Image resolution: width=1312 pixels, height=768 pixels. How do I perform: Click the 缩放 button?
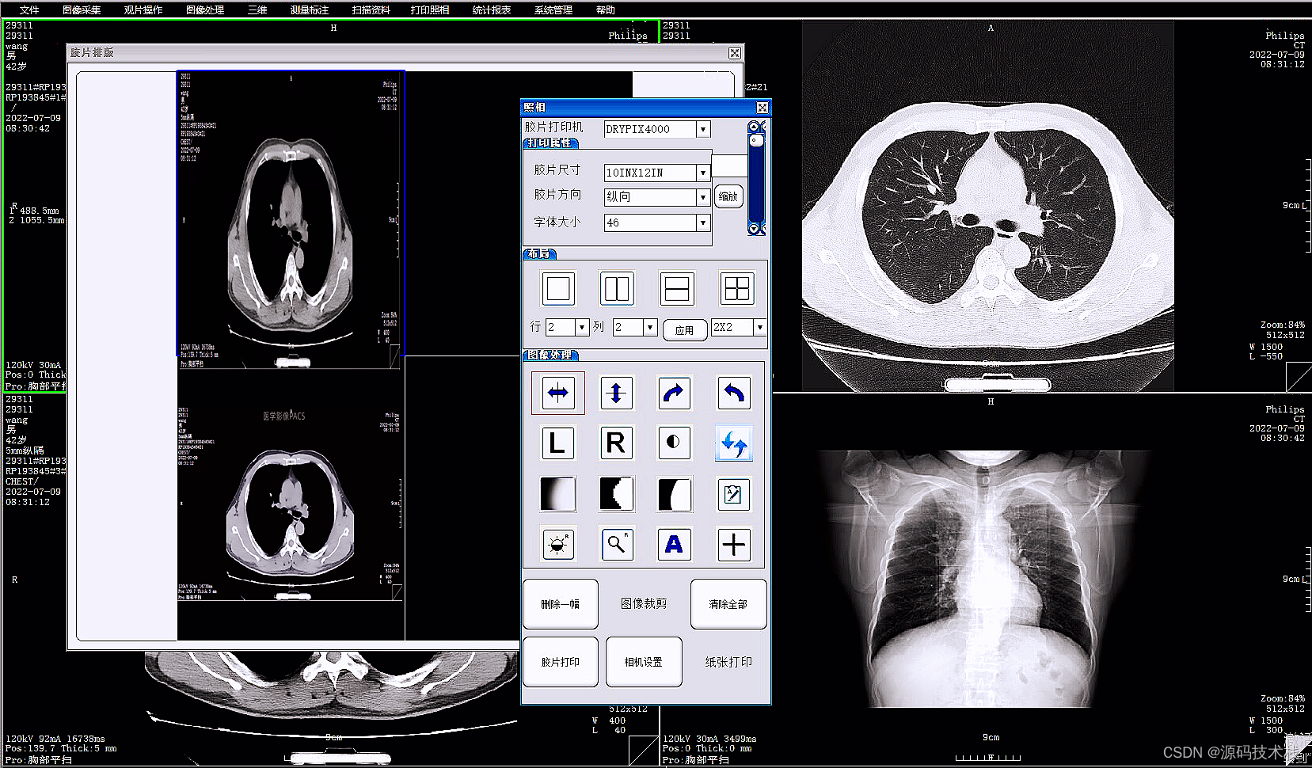(728, 196)
